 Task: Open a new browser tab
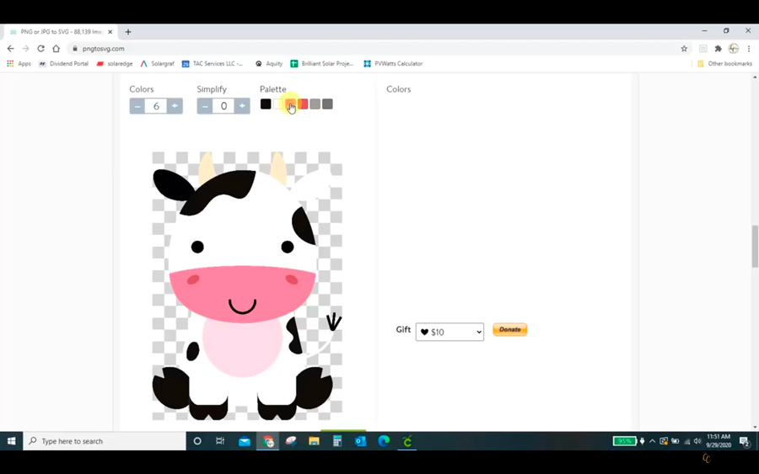click(x=128, y=32)
